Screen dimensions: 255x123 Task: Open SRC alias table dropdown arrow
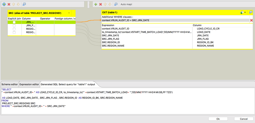point(69,13)
